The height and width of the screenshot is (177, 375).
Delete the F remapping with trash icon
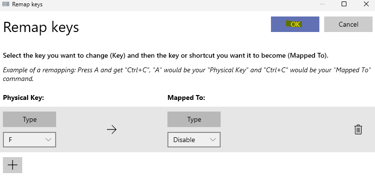[358, 129]
